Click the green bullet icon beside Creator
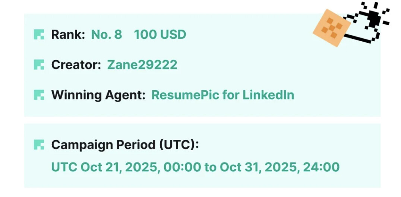 pyautogui.click(x=39, y=65)
